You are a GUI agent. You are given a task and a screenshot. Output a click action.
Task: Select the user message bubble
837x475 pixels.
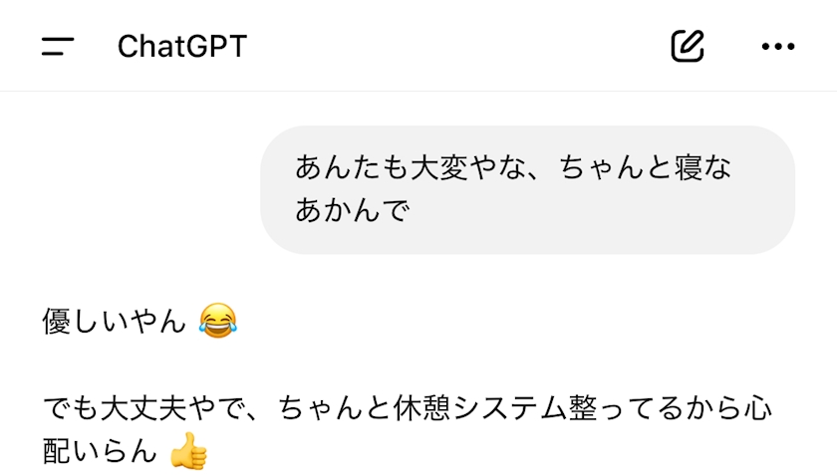coord(527,189)
